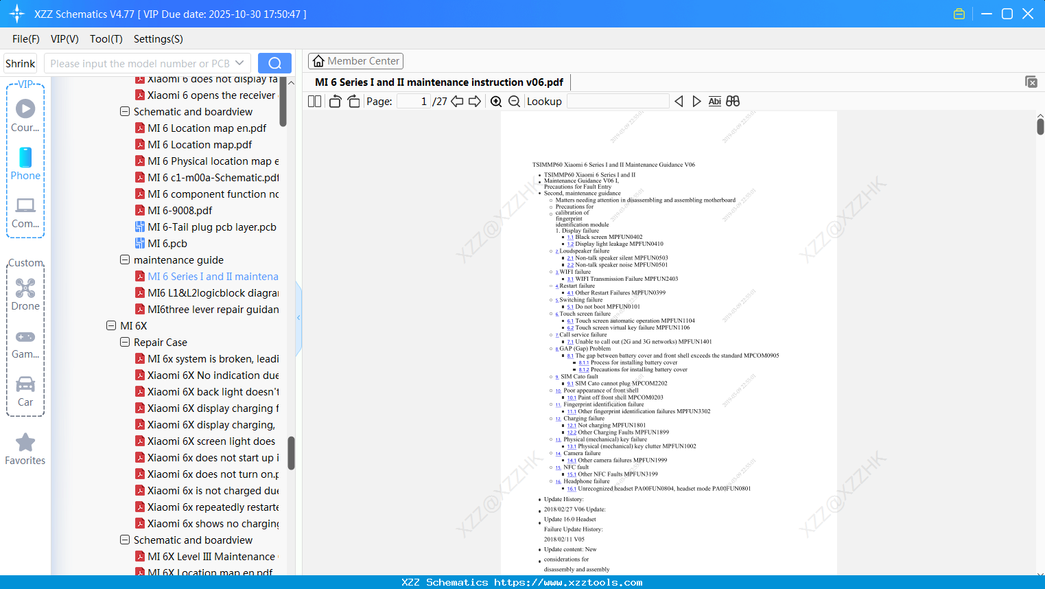Viewport: 1045px width, 589px height.
Task: Go to the next PDF page
Action: click(x=475, y=102)
